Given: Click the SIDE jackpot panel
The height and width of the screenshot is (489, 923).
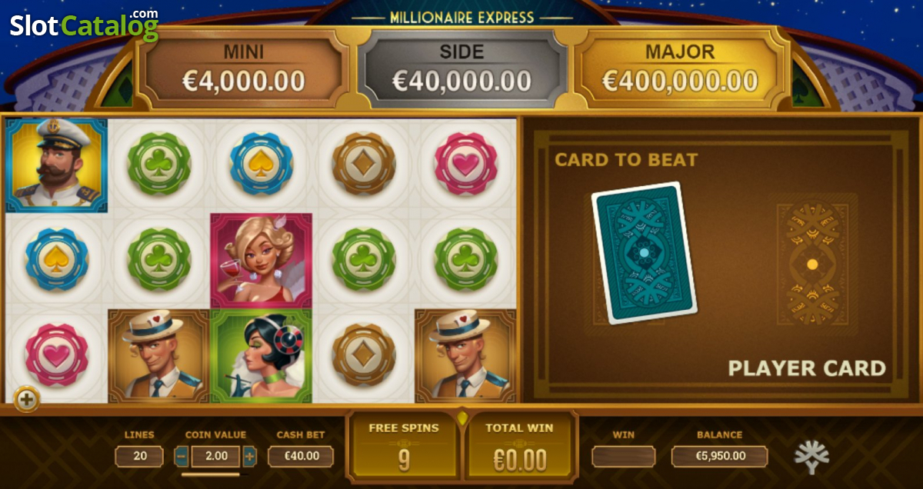Looking at the screenshot, I should (x=461, y=69).
